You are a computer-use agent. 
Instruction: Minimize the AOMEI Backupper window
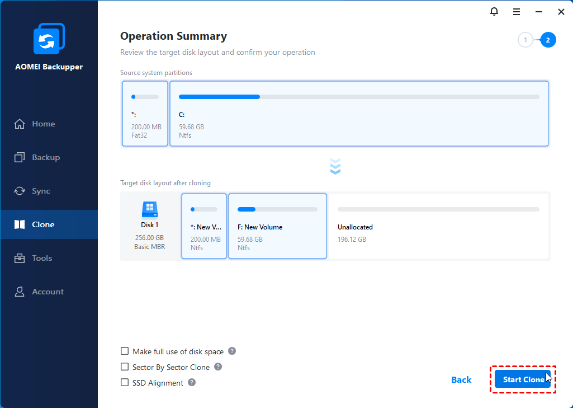[x=539, y=12]
